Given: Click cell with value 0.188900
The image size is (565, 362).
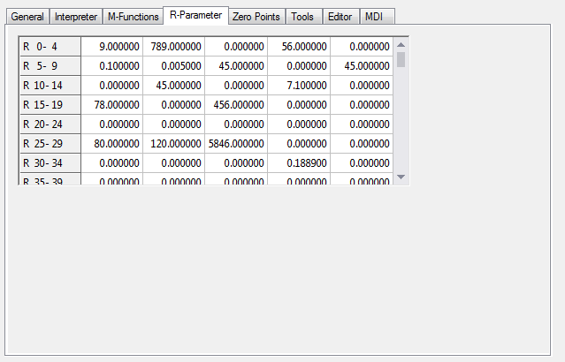Looking at the screenshot, I should 299,163.
